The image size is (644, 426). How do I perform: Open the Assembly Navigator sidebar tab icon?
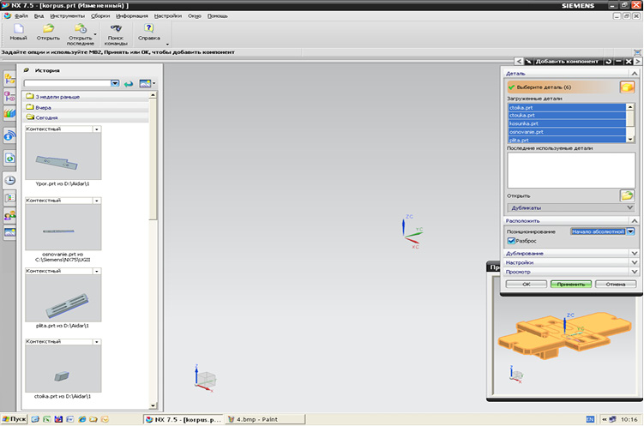[x=9, y=79]
